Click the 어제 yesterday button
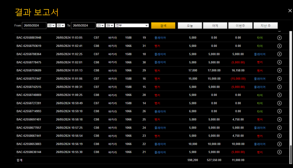The width and height of the screenshot is (293, 168). [x=215, y=26]
